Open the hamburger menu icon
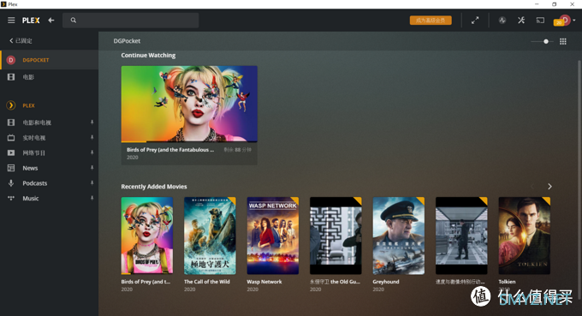Viewport: 582px width, 316px height. click(11, 21)
